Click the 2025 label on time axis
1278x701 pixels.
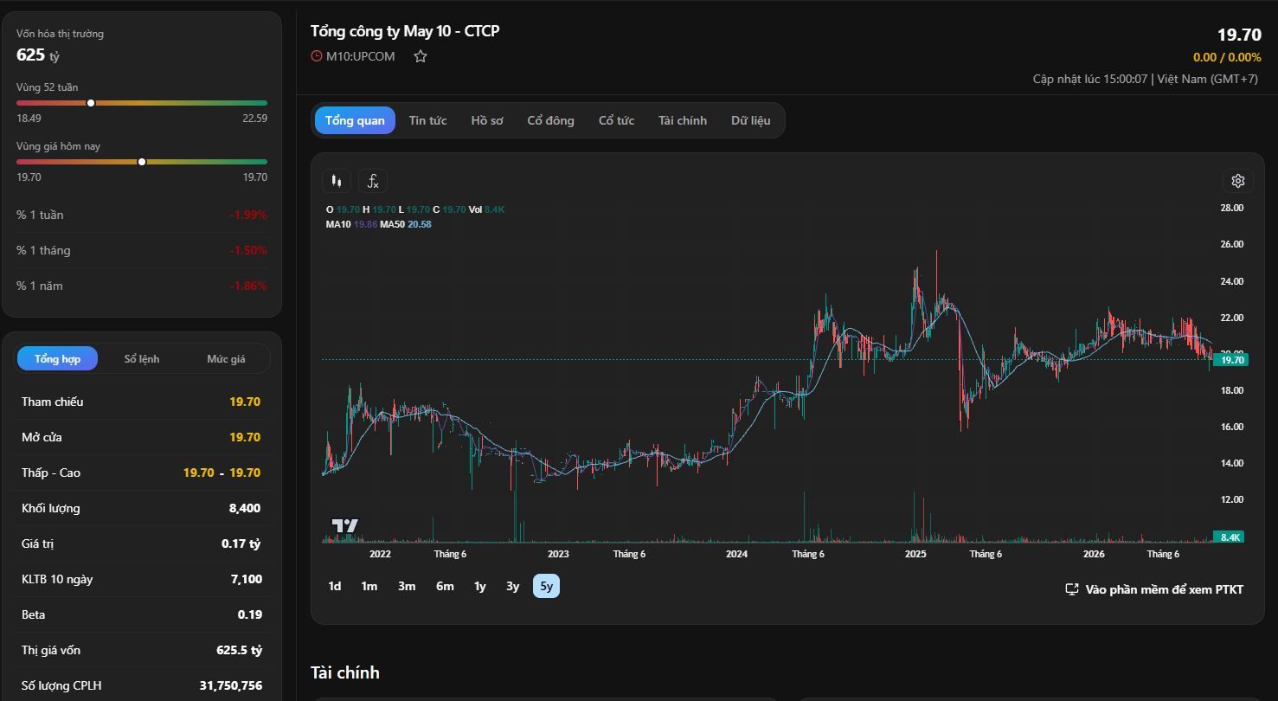(915, 554)
